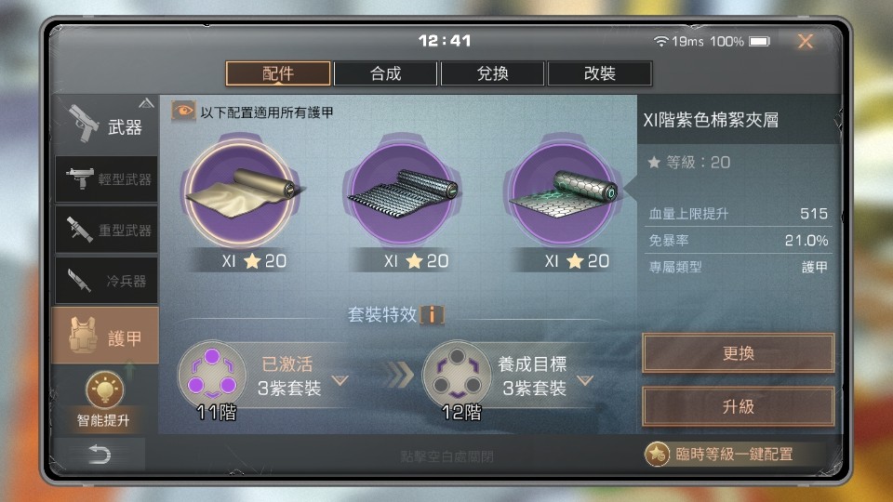
Task: Tap the 智能提升 lightbulb smart upgrade icon
Action: click(x=104, y=390)
